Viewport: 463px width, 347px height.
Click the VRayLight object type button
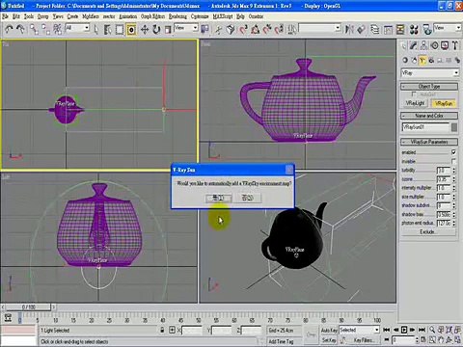pyautogui.click(x=415, y=103)
